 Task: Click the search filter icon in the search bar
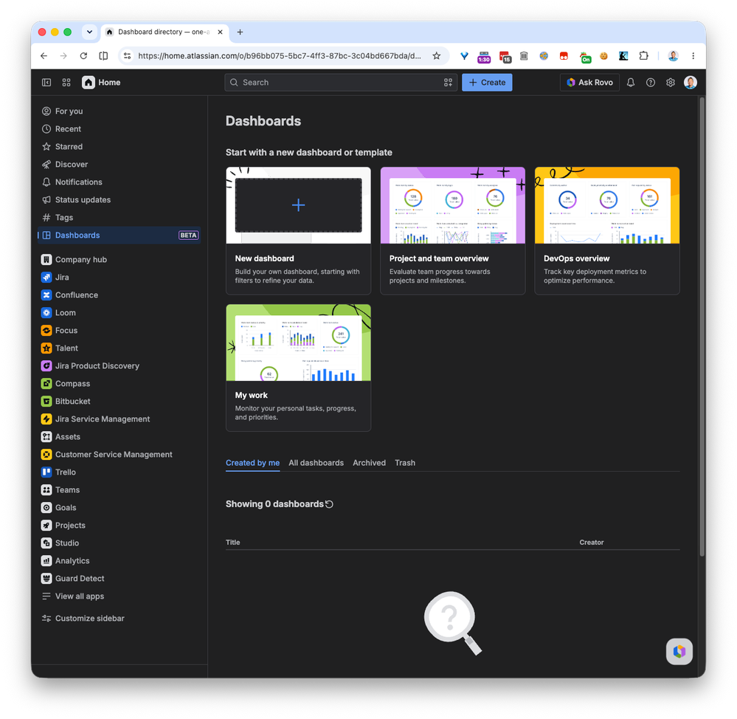448,82
